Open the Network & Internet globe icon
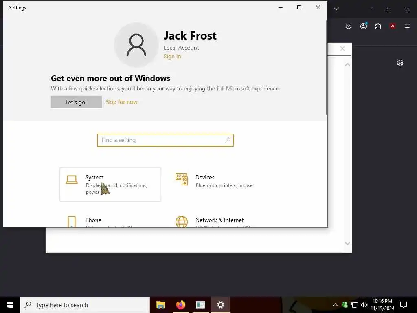 pos(182,222)
